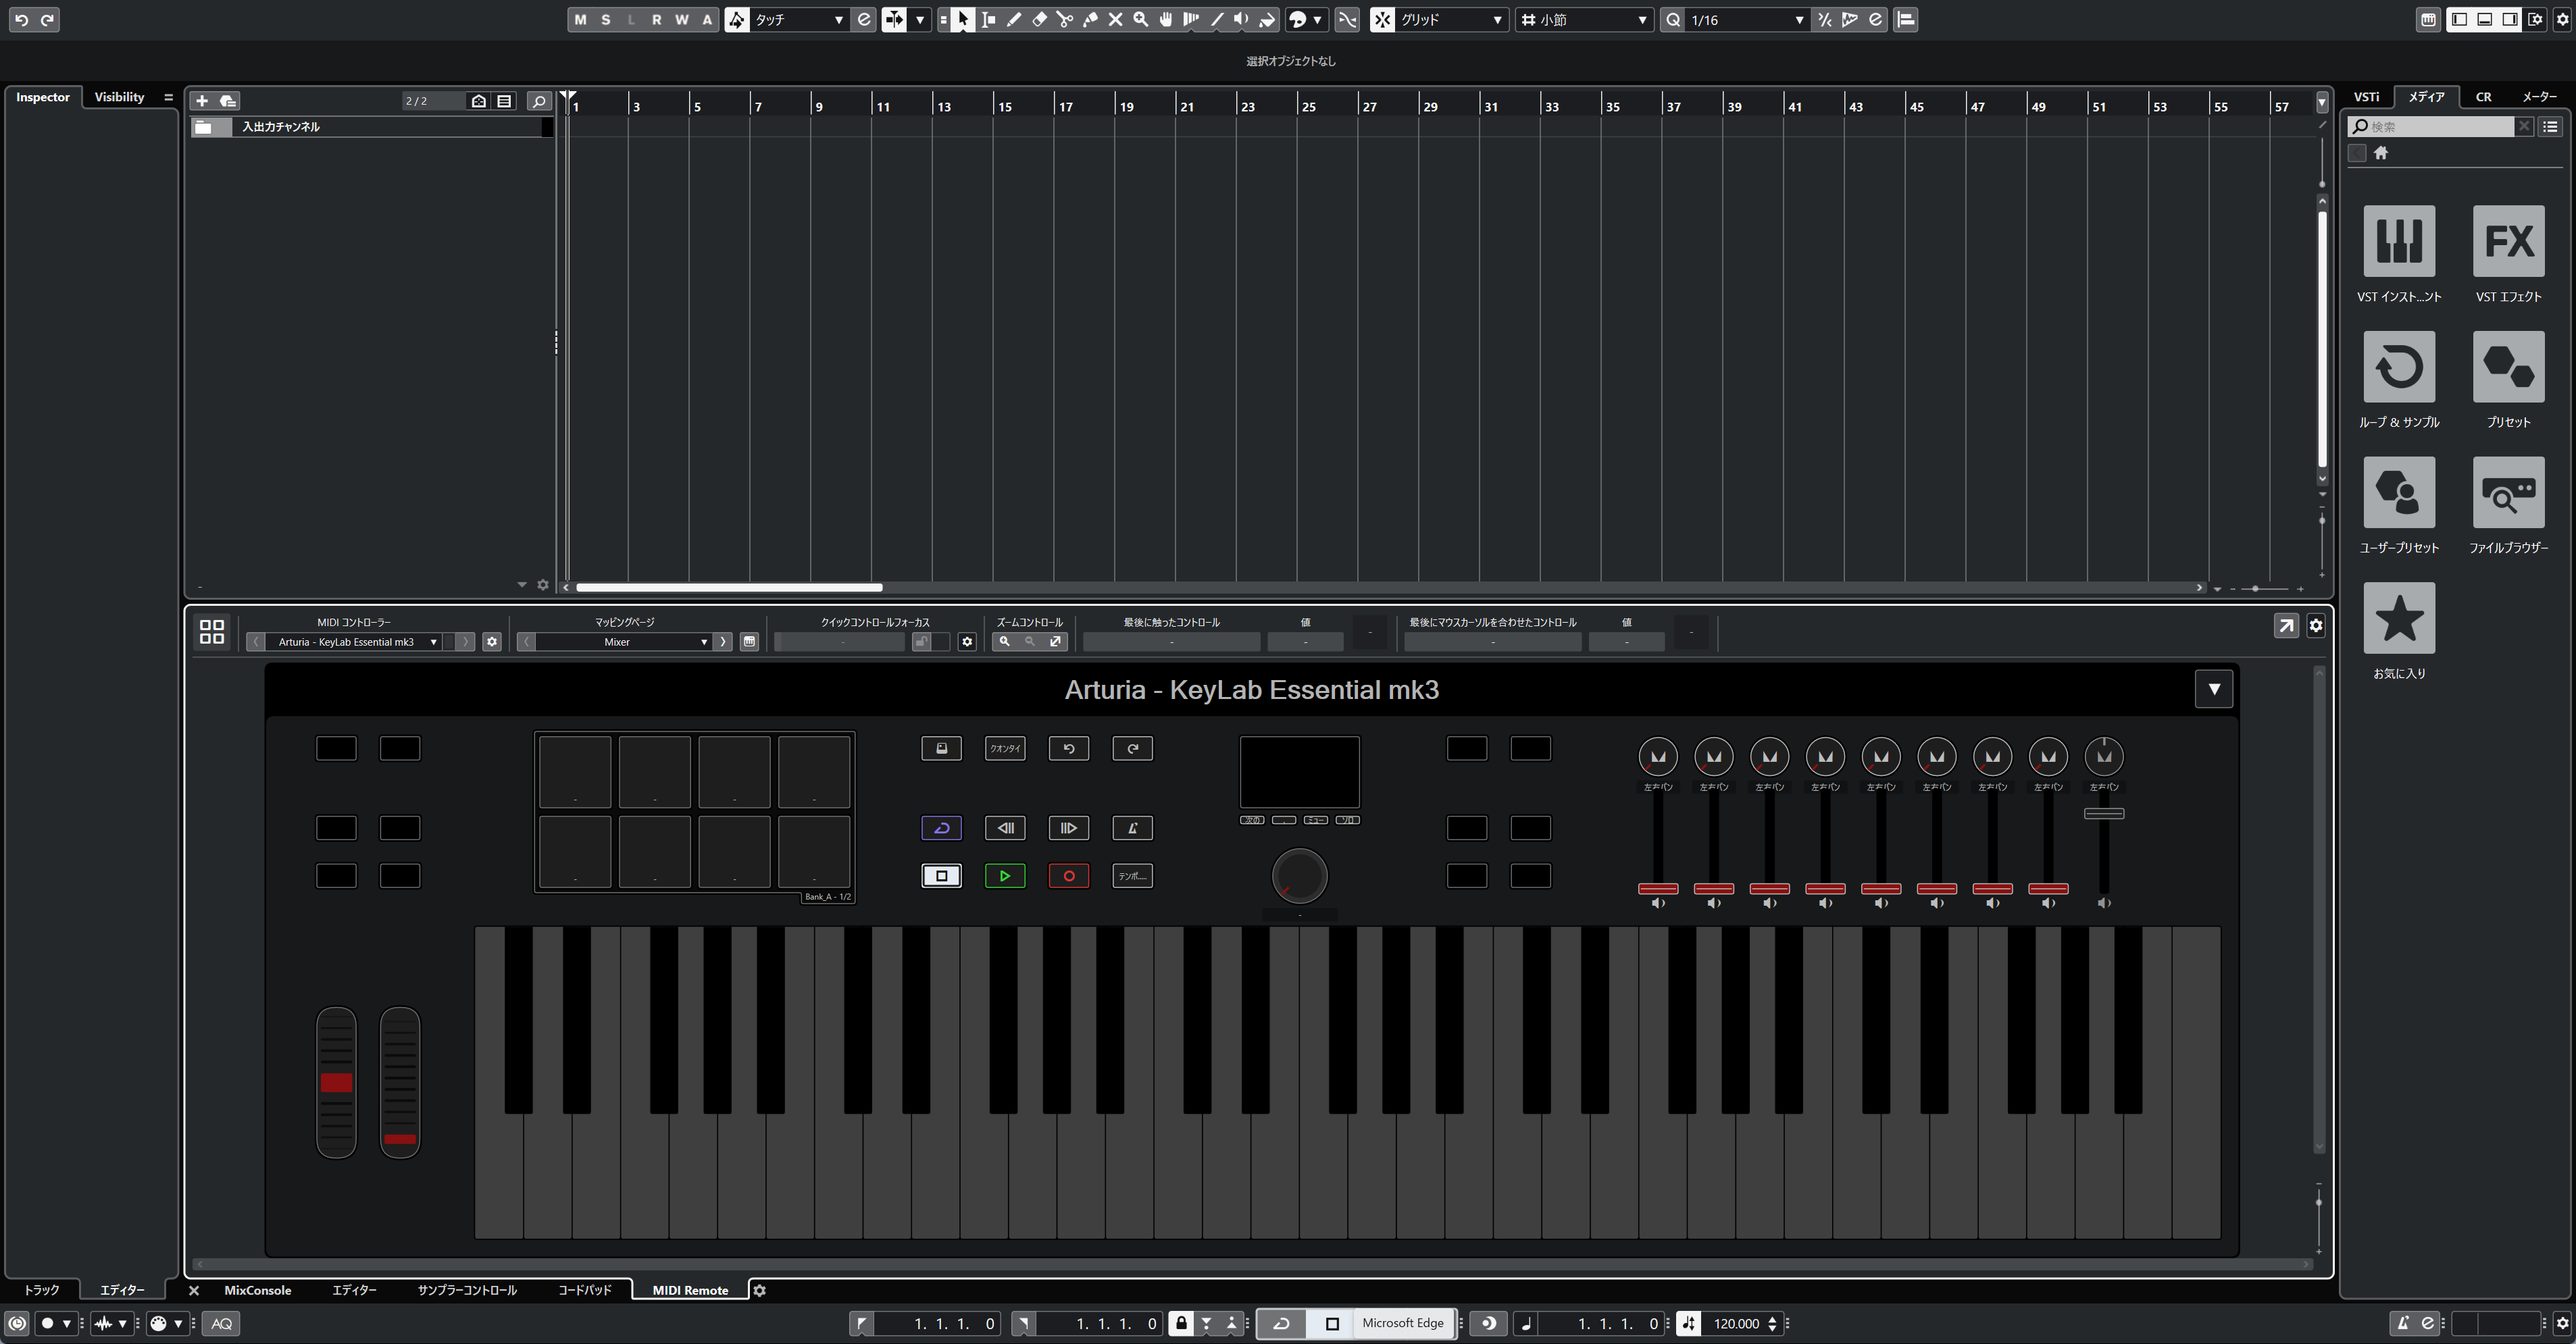The image size is (2576, 1344).
Task: Choose the Zoom magnifier tool
Action: pos(1140,19)
